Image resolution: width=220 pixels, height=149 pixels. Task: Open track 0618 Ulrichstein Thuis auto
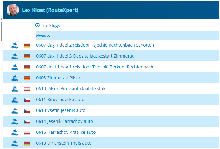(x=64, y=143)
